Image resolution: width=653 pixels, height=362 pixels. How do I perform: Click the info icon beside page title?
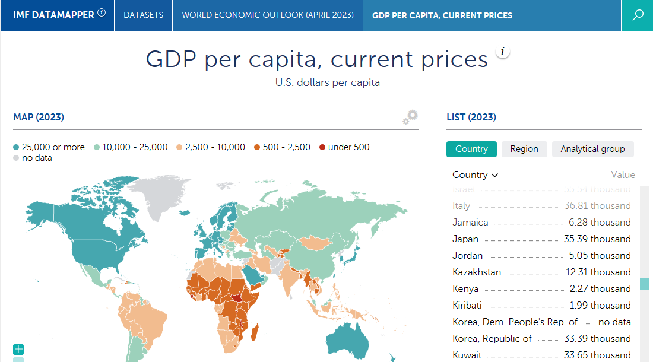pyautogui.click(x=503, y=52)
